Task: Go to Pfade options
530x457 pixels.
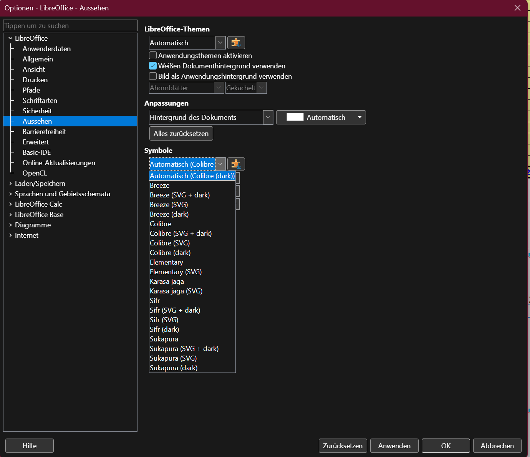Action: coord(31,90)
